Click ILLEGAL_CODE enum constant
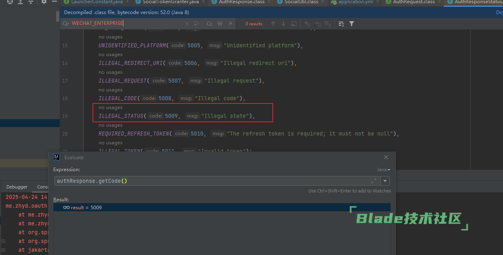Viewport: 503px width, 255px height. [x=118, y=98]
